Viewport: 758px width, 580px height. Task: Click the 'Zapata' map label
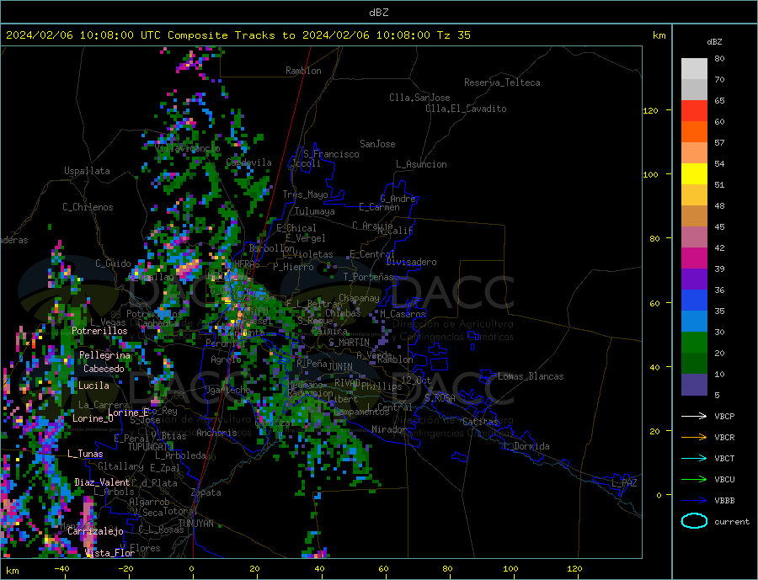click(x=206, y=493)
